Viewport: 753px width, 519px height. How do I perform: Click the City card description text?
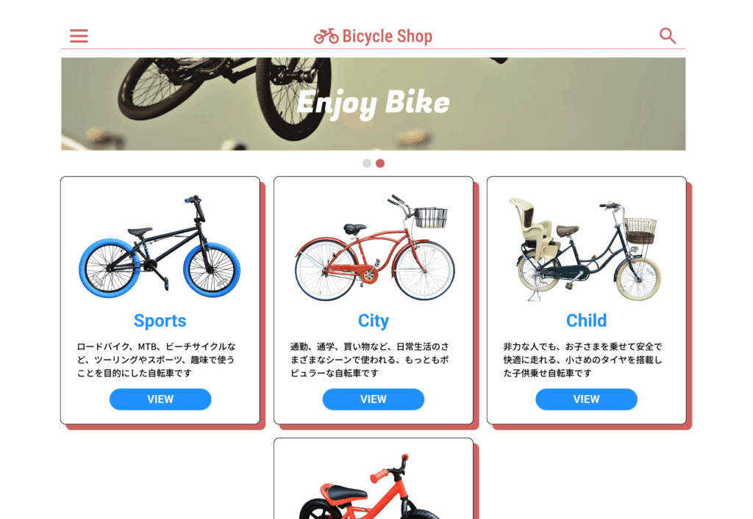(x=370, y=360)
